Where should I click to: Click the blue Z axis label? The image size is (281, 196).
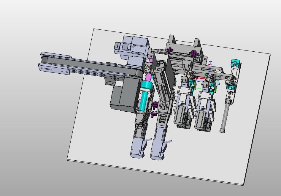[x=210, y=63]
